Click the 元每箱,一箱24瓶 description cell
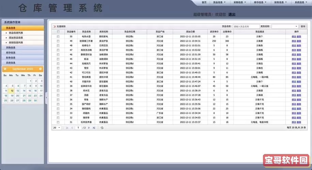The image size is (312, 170). (260, 77)
